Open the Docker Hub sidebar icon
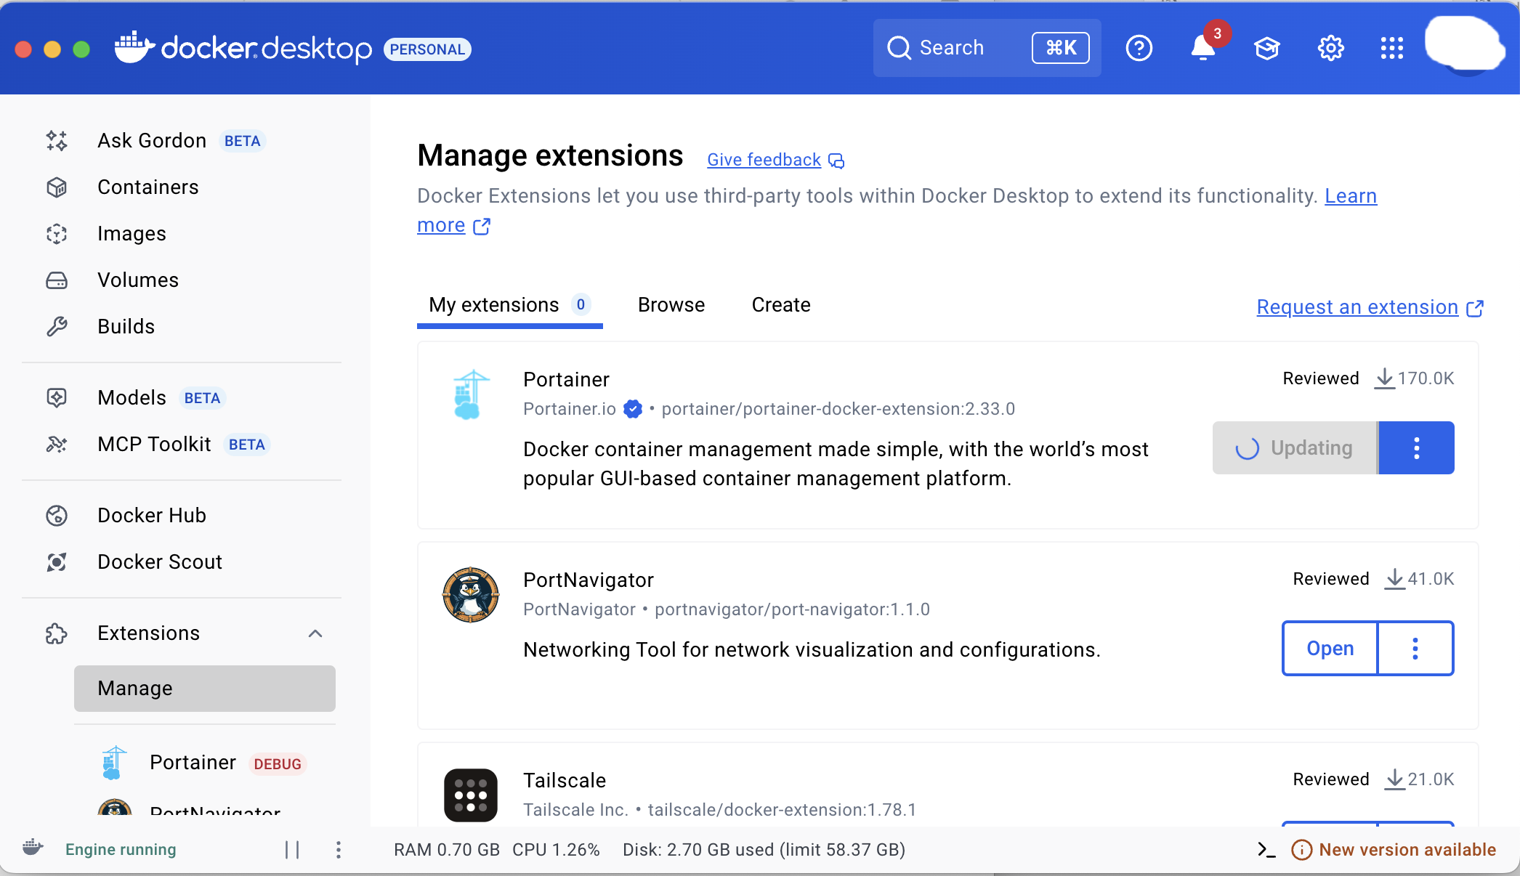Image resolution: width=1520 pixels, height=876 pixels. [57, 516]
